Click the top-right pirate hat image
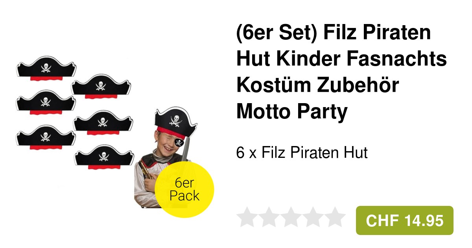The height and width of the screenshot is (248, 472). coord(101,85)
